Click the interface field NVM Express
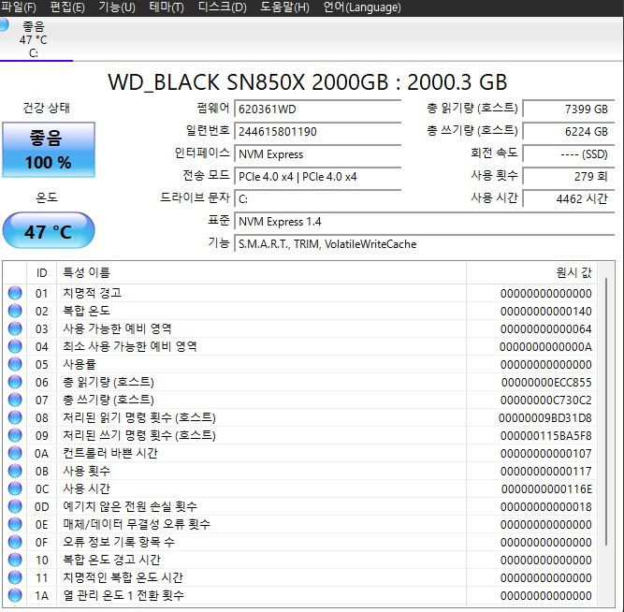This screenshot has height=612, width=624. point(318,154)
